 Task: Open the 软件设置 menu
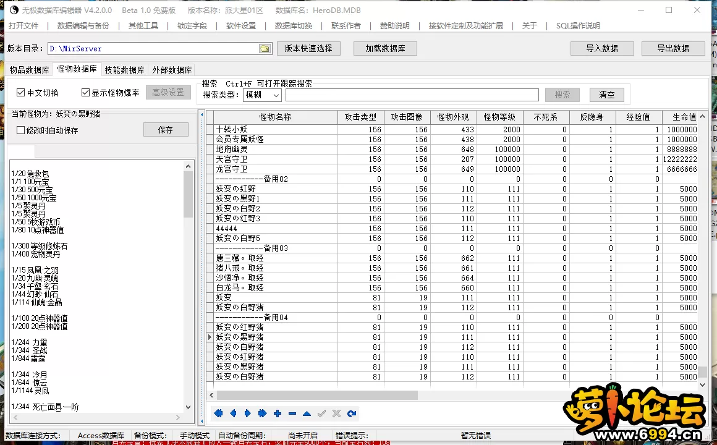point(241,25)
